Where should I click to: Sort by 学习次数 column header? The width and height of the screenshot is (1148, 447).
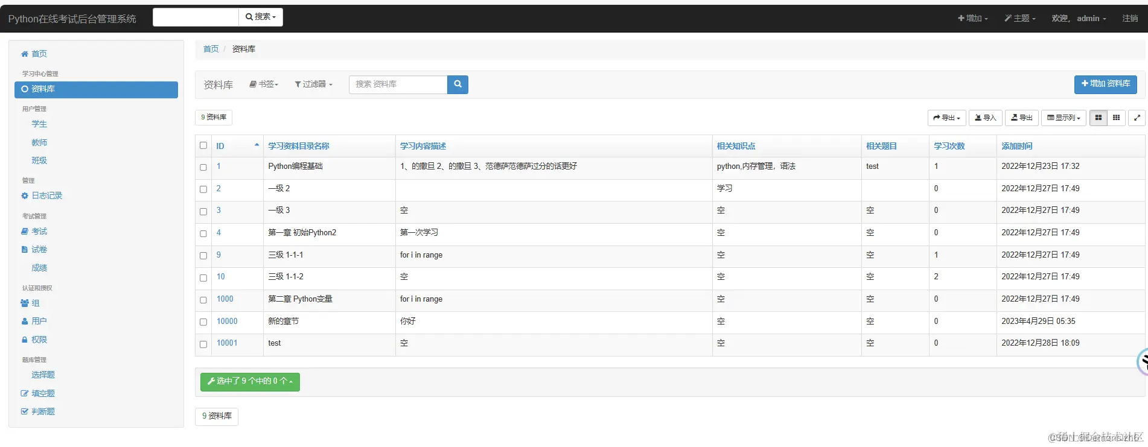click(x=949, y=146)
